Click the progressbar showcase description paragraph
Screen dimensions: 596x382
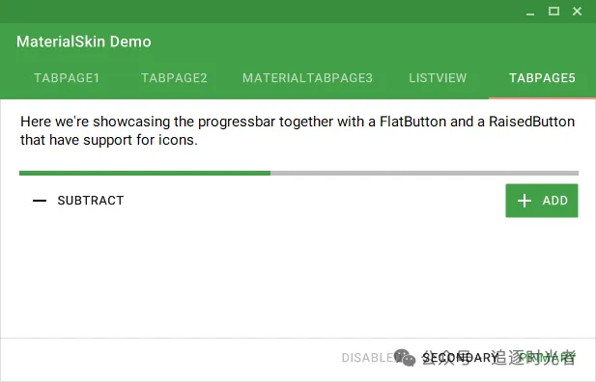(298, 130)
